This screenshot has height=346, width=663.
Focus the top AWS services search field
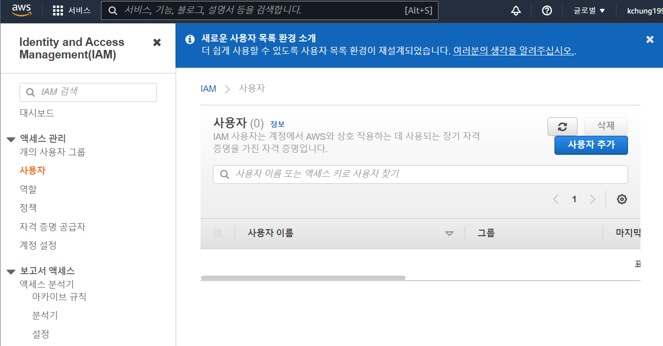coord(270,10)
